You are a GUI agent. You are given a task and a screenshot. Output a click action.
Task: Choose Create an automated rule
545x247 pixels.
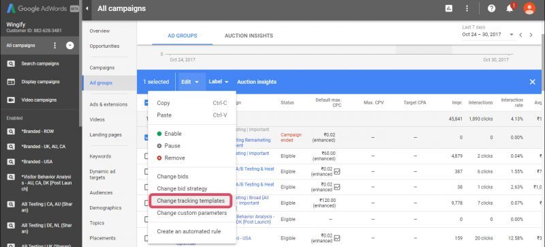192,231
